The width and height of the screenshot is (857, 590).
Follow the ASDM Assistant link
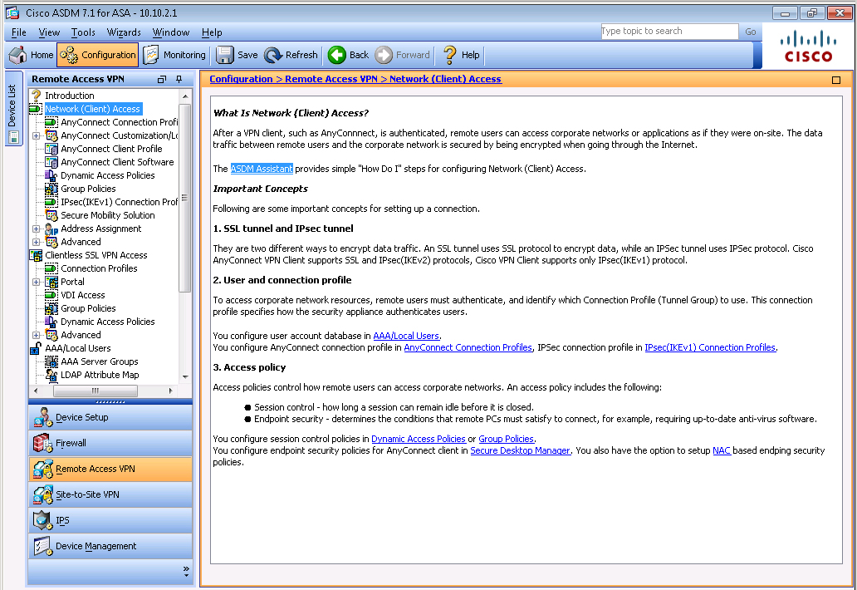pyautogui.click(x=262, y=169)
